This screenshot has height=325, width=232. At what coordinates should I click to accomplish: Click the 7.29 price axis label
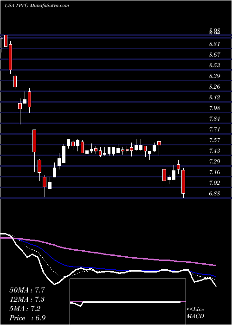click(214, 161)
